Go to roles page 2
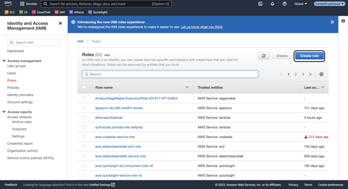 (296, 74)
